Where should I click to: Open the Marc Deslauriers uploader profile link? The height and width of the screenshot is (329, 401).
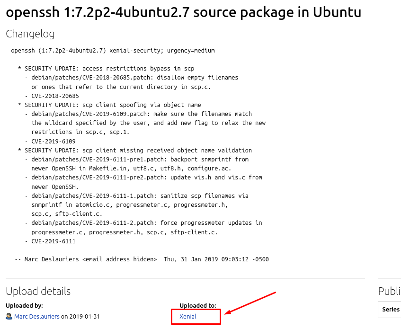[37, 316]
